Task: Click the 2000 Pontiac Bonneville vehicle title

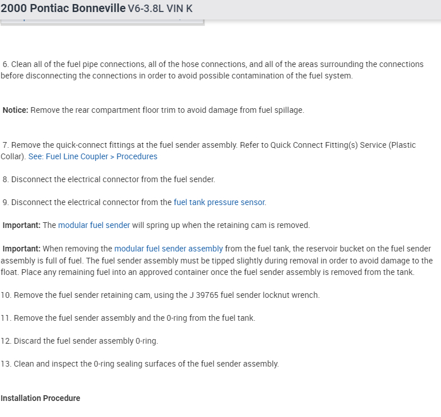Action: (63, 9)
